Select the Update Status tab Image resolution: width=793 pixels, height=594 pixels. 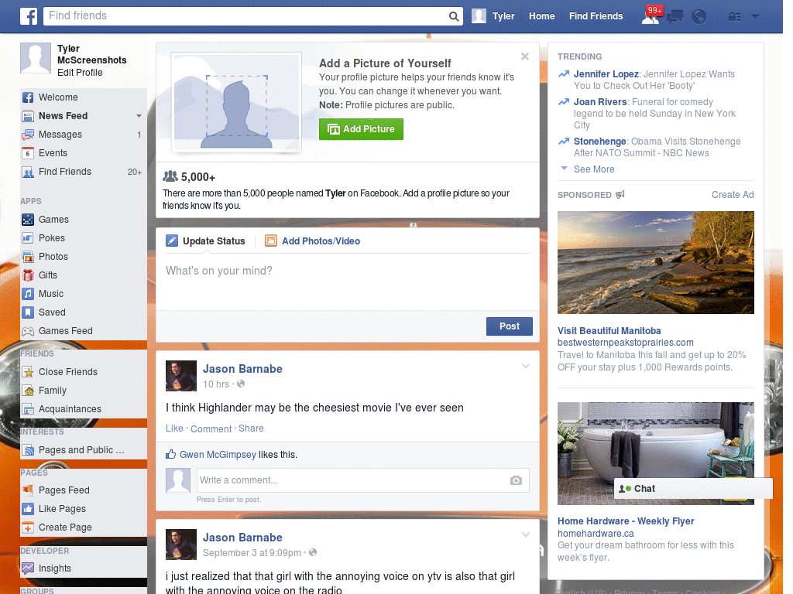[205, 241]
